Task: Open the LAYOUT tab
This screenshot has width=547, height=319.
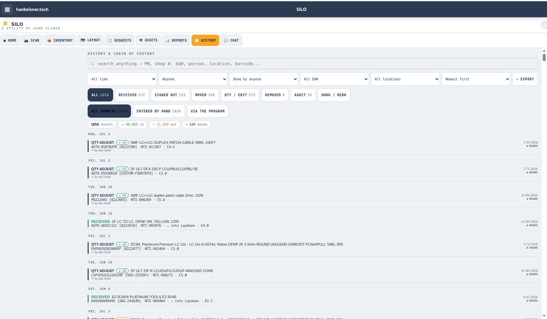Action: coord(90,40)
